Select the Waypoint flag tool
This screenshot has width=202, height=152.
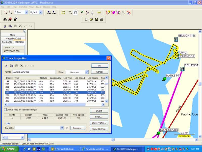pyautogui.click(x=82, y=12)
